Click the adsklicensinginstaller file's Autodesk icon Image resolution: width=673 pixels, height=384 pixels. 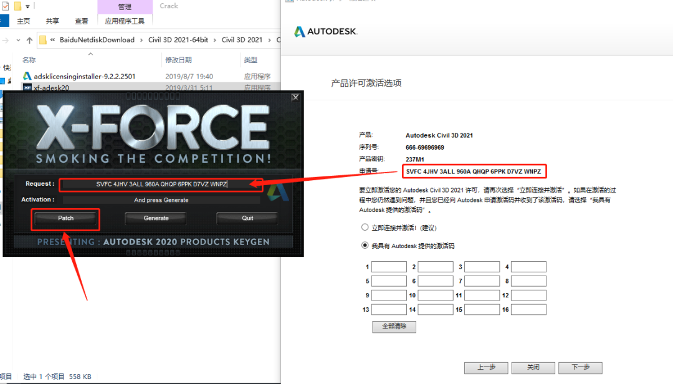pyautogui.click(x=27, y=76)
